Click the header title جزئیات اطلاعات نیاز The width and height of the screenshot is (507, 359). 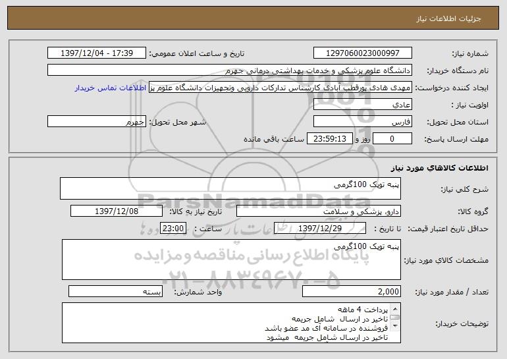coord(448,18)
